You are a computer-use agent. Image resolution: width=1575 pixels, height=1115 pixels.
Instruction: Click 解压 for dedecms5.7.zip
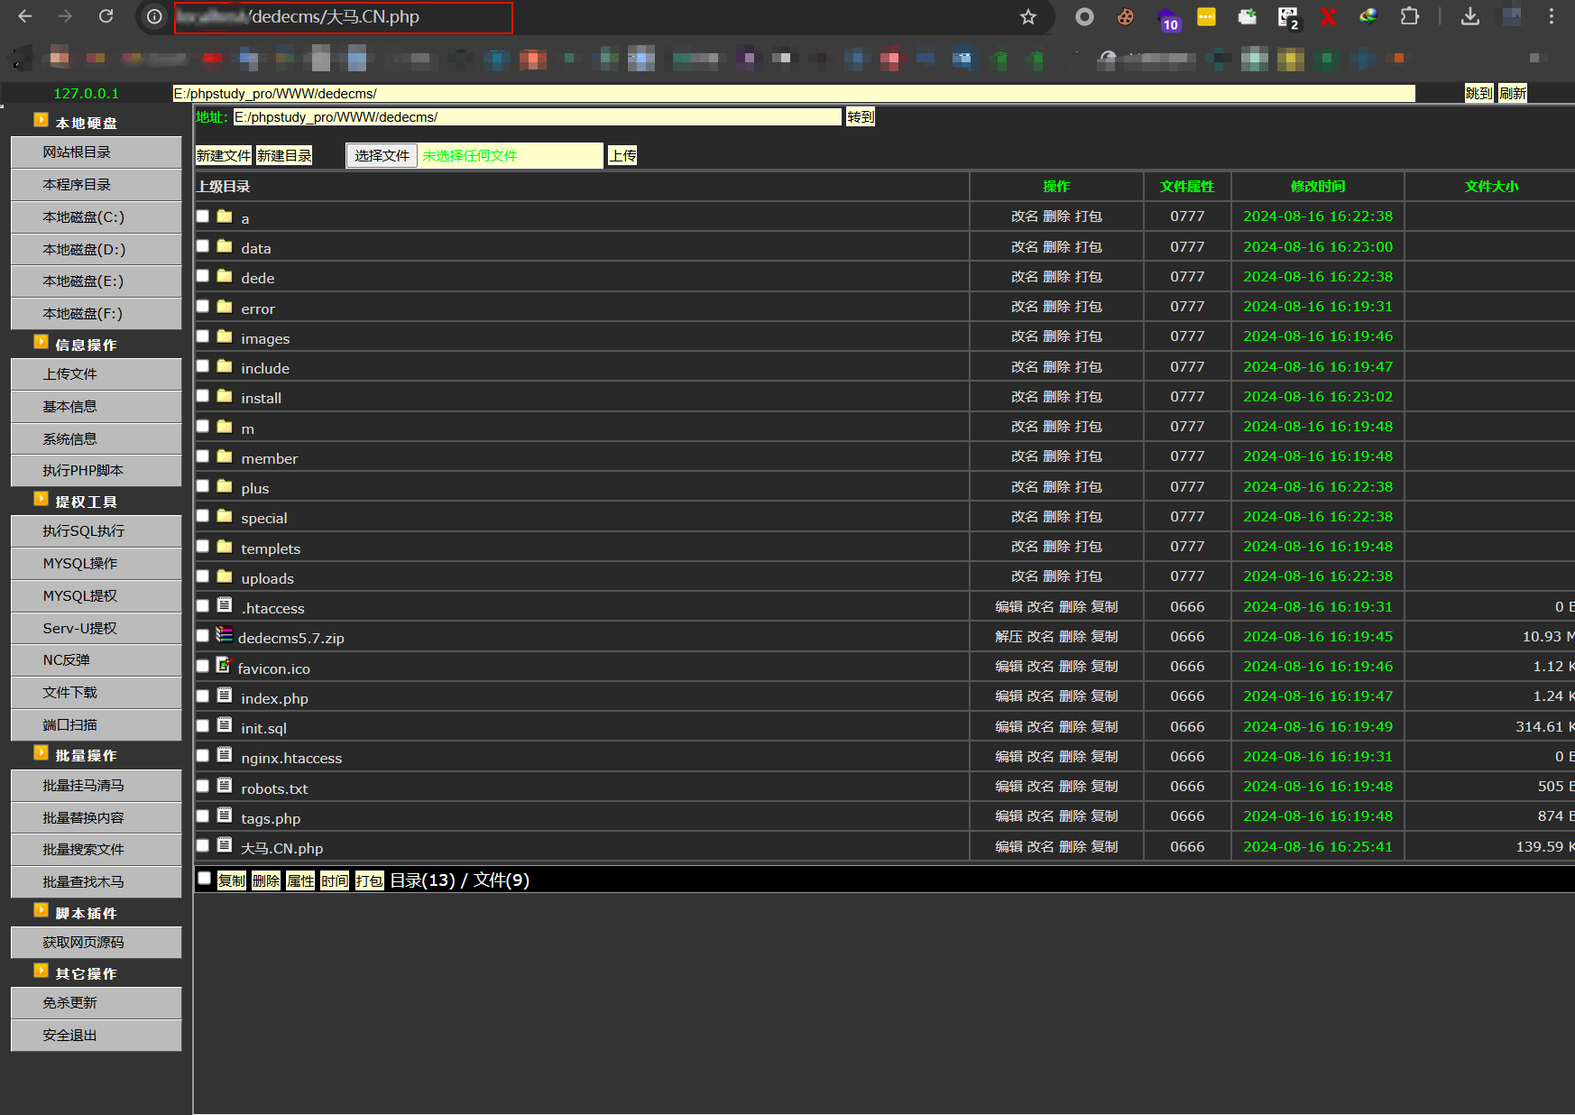tap(1009, 636)
